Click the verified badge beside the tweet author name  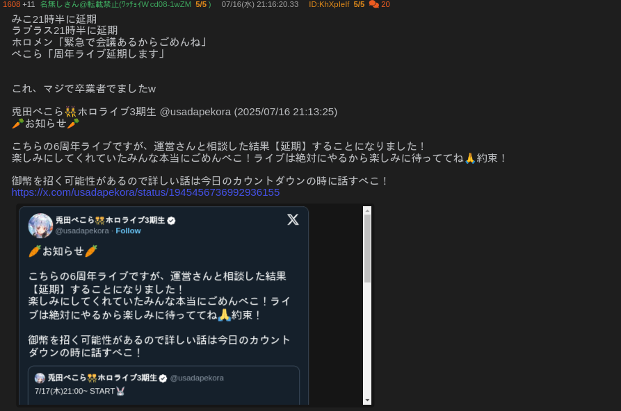coord(171,221)
